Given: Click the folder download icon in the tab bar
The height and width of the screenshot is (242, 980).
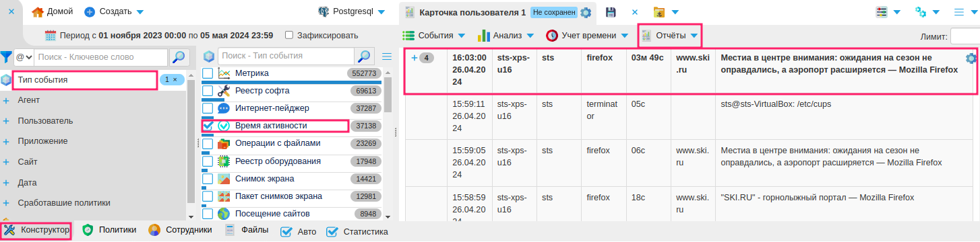Looking at the screenshot, I should pos(659,12).
